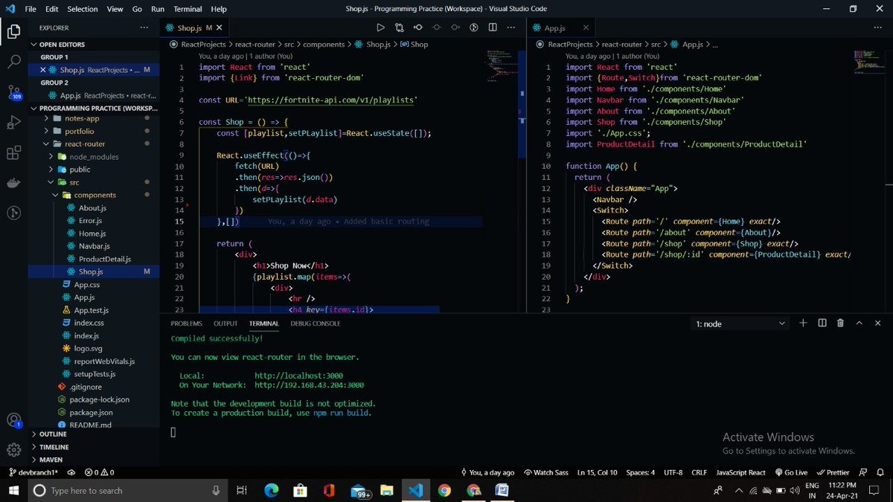The image size is (893, 502).
Task: Open the Extensions view in activity bar
Action: point(13,152)
